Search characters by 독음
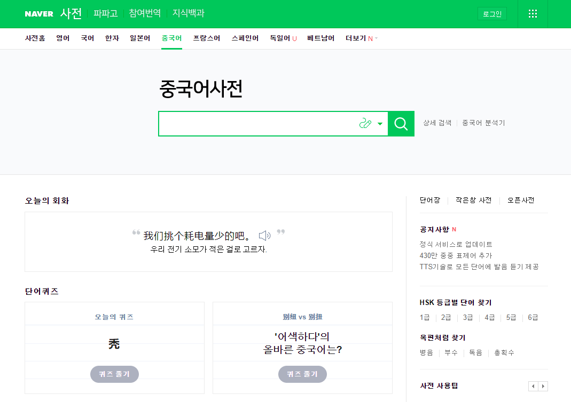Screen dimensions: 571x402 (475, 352)
